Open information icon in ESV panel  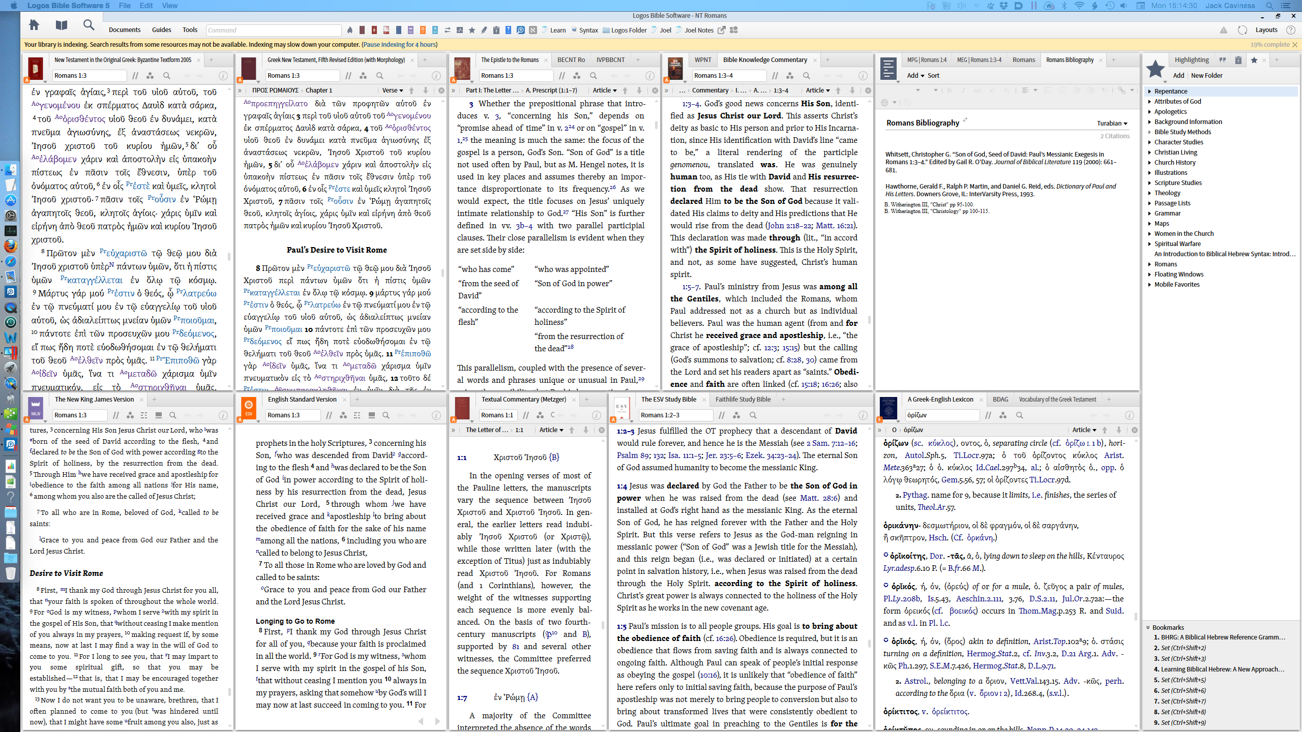[x=436, y=415]
